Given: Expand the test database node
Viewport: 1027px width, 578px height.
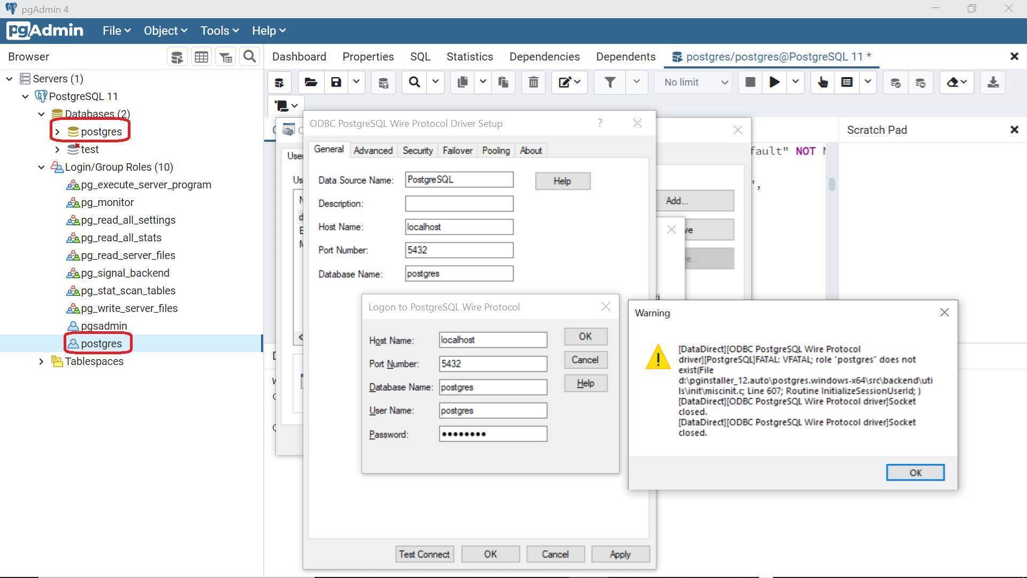Looking at the screenshot, I should pyautogui.click(x=57, y=149).
